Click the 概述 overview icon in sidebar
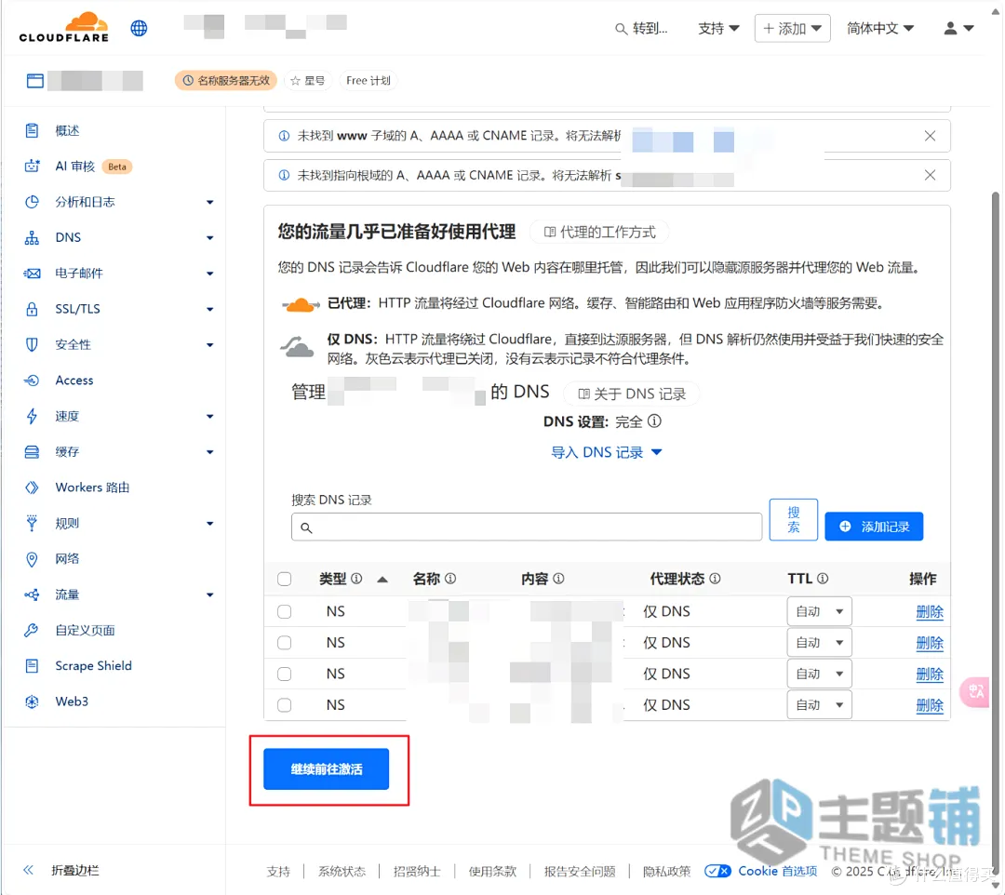The height and width of the screenshot is (895, 1005). (32, 130)
